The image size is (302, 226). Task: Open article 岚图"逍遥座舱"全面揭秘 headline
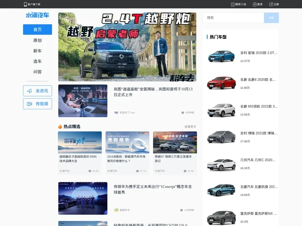click(x=153, y=92)
